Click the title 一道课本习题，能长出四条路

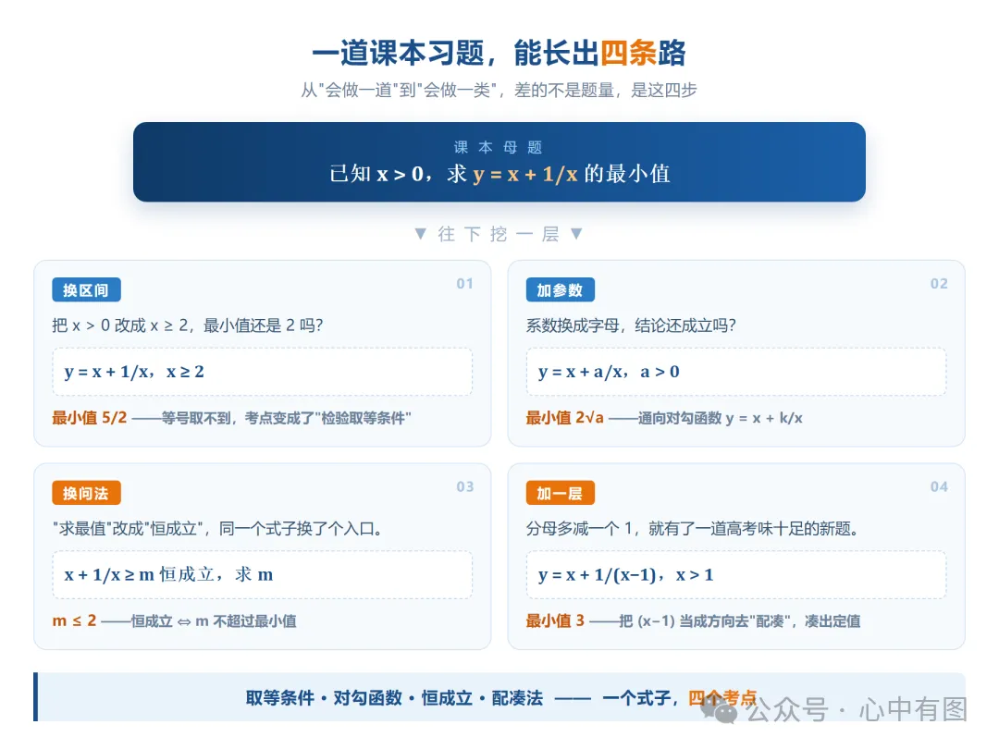499,52
